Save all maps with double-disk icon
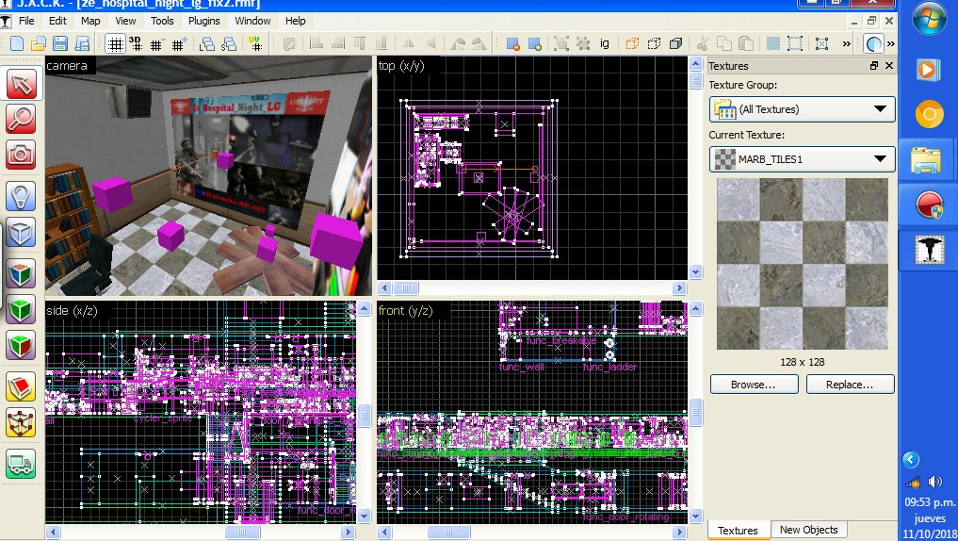Screen dimensions: 958x541 tap(82, 43)
